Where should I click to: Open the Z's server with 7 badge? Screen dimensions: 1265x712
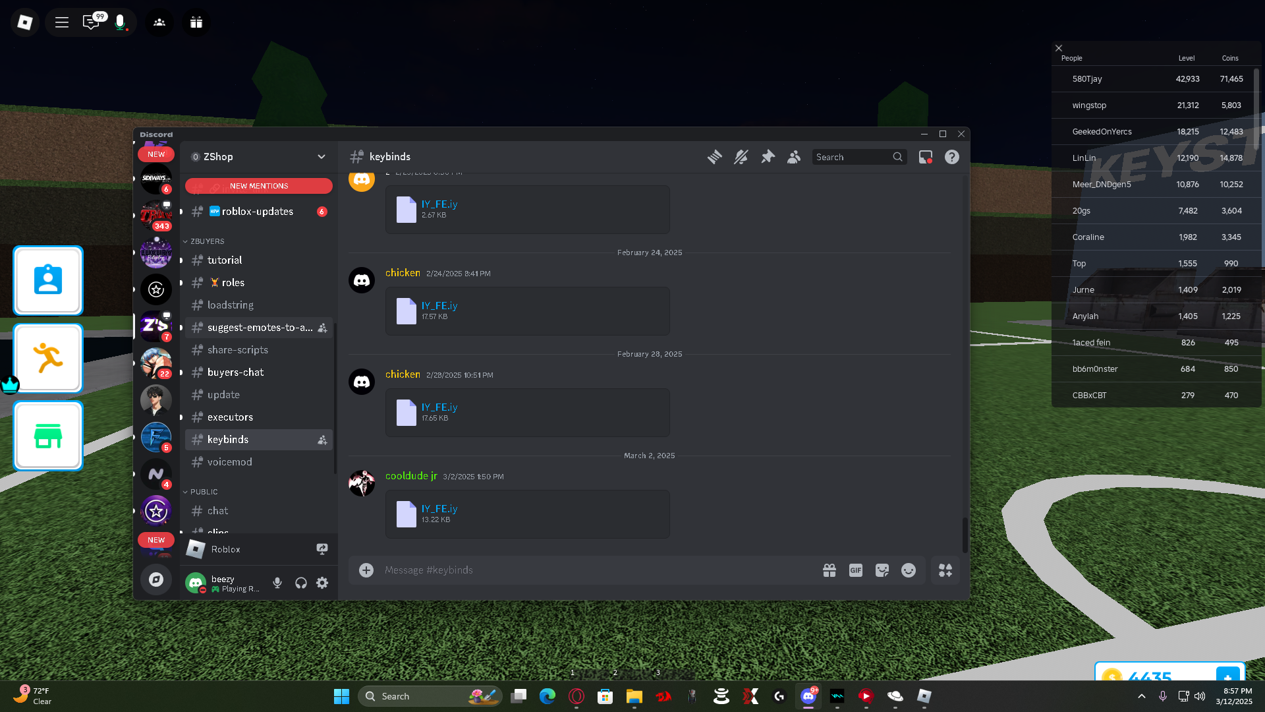coord(156,326)
